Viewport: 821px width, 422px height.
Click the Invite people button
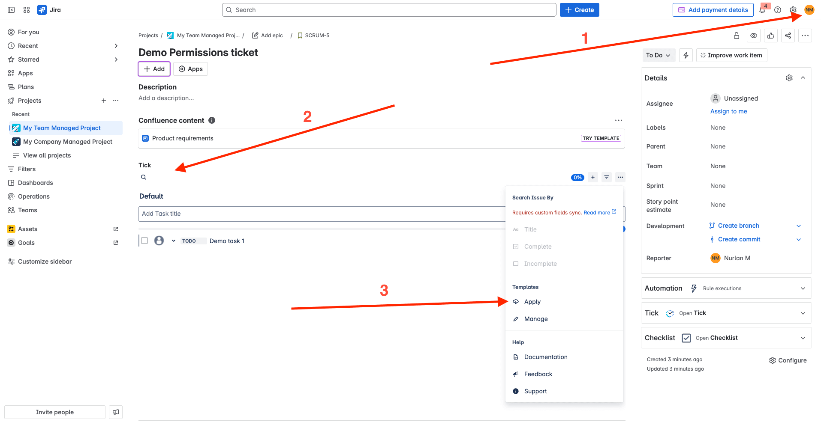55,412
